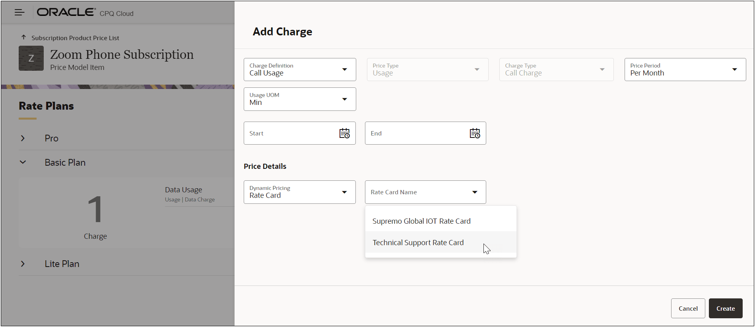Click the Create button
The image size is (755, 327).
pos(725,308)
